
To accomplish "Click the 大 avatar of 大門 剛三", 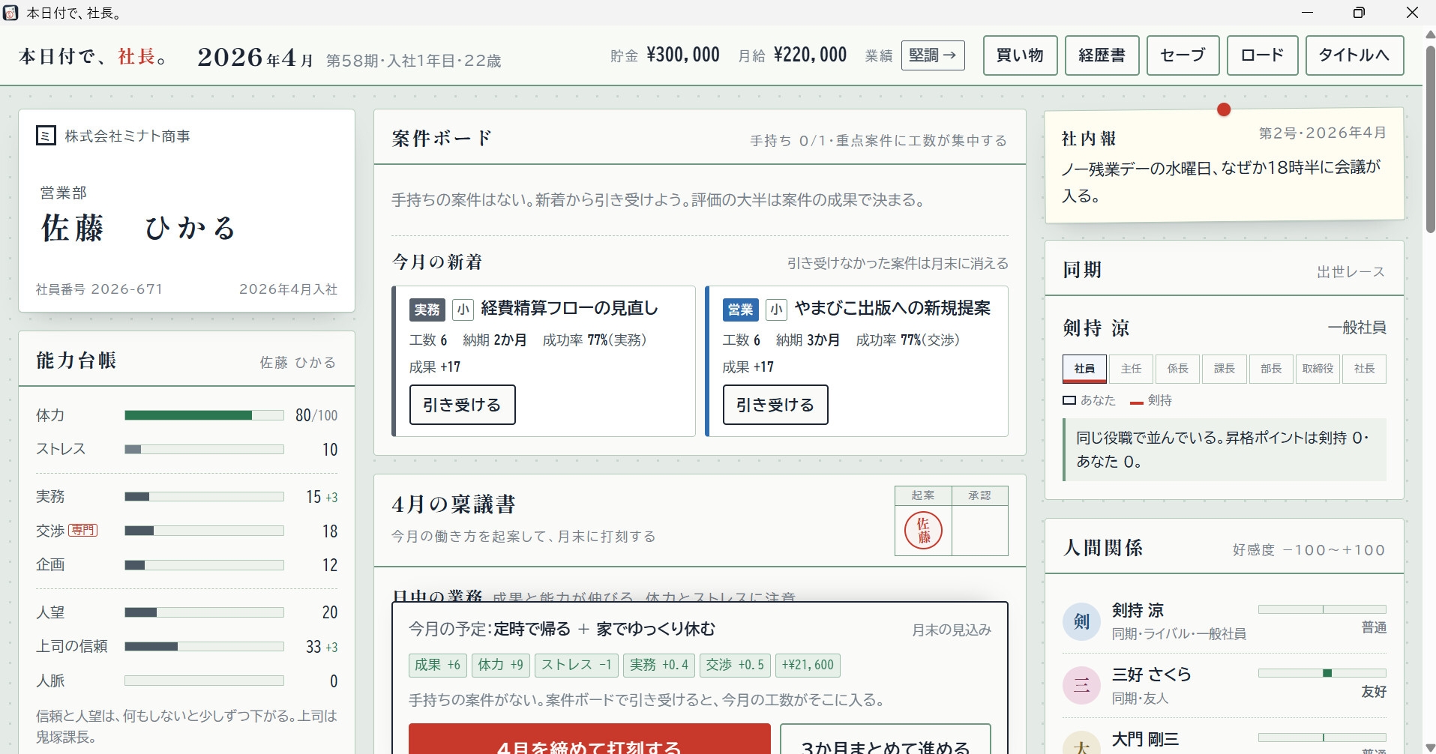I will tap(1081, 744).
